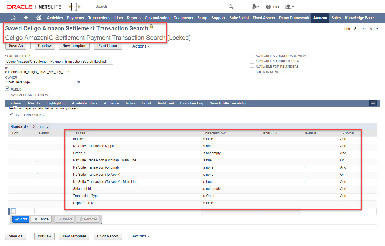
Task: Switch to the Results tab
Action: pyautogui.click(x=34, y=103)
